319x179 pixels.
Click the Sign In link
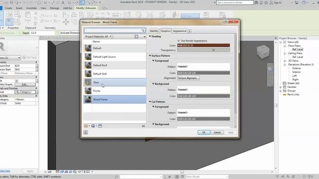coord(278,2)
